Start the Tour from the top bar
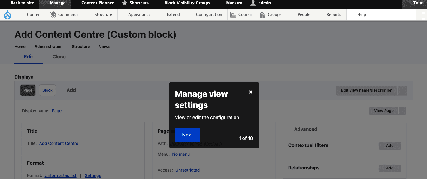The image size is (427, 179). pyautogui.click(x=418, y=3)
